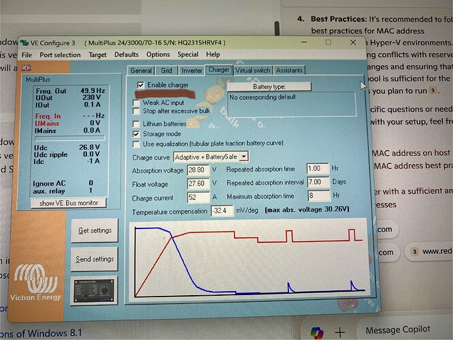Switch to the Assistants tab
The image size is (453, 340).
point(289,70)
